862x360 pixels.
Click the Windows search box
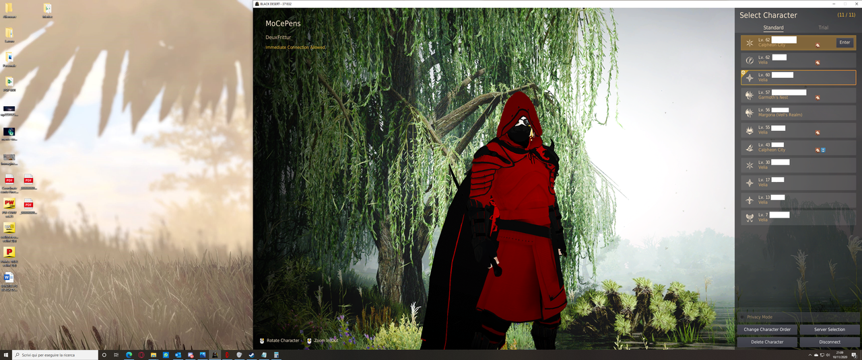55,355
